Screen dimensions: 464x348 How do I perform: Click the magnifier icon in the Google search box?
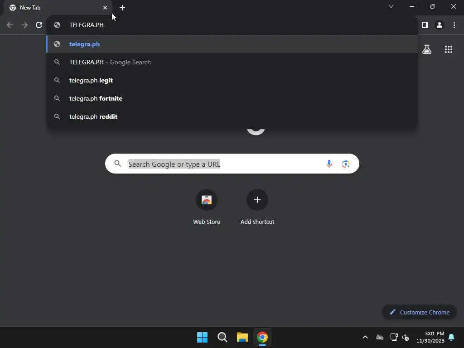tap(117, 163)
